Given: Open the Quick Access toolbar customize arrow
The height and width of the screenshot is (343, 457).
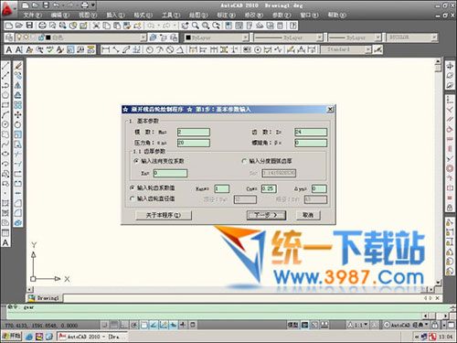Looking at the screenshot, I should tap(93, 5).
